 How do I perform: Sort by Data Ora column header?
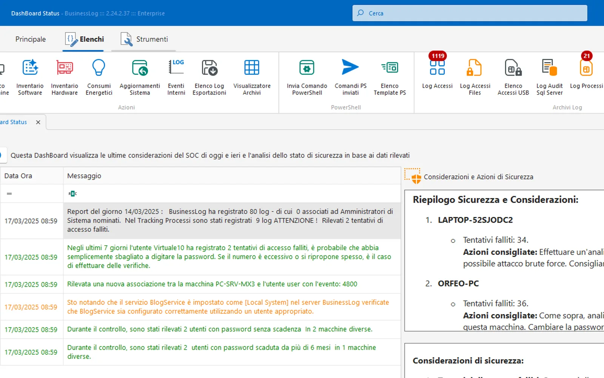coord(32,176)
